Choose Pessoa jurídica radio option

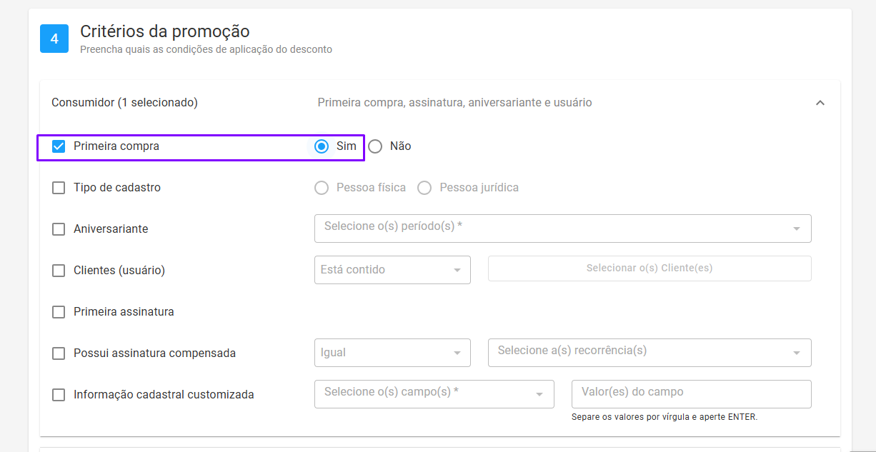click(424, 188)
